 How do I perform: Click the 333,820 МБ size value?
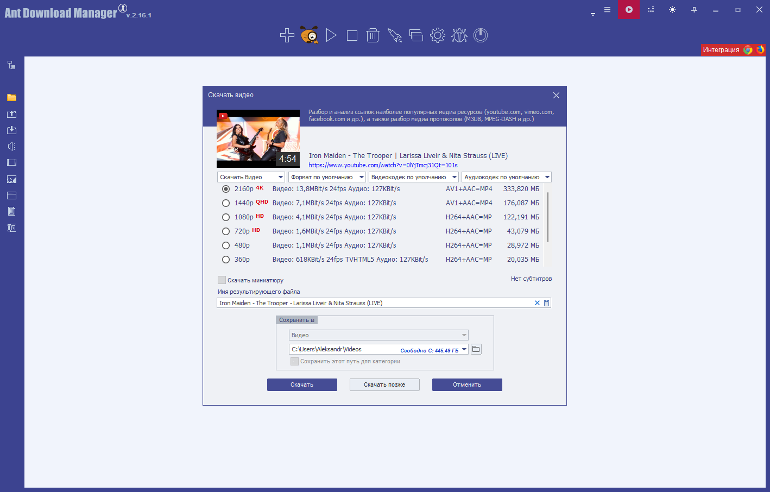pos(521,189)
